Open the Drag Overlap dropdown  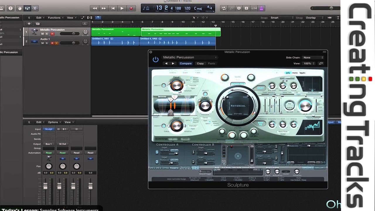pos(314,18)
